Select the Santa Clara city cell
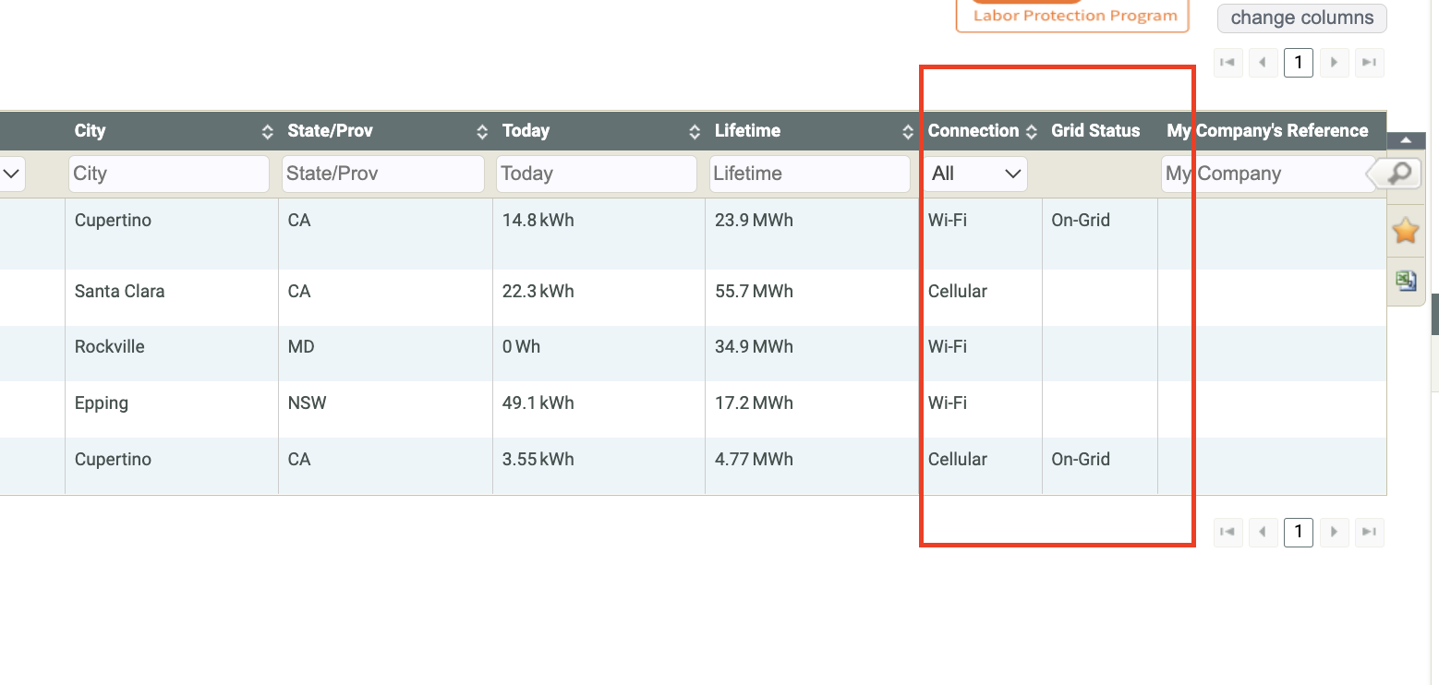 (119, 291)
